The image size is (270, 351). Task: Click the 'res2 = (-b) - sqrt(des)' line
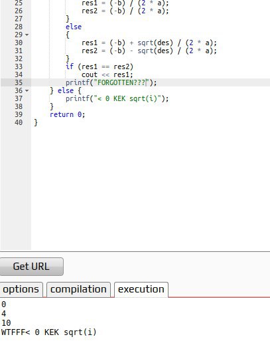click(149, 51)
